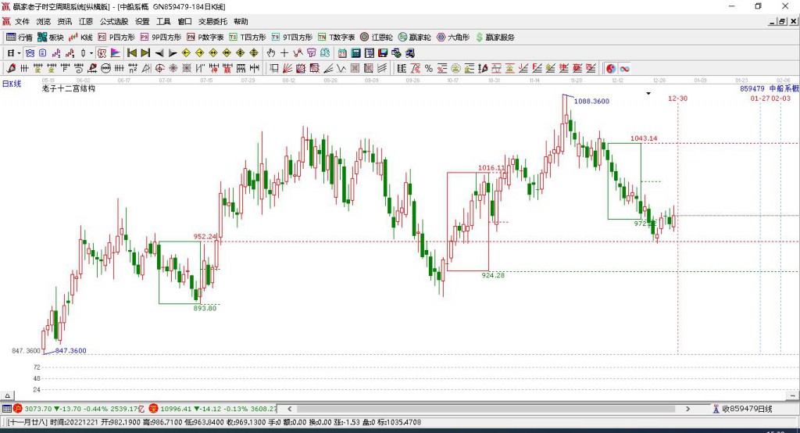This screenshot has width=800, height=433.
Task: Switch to the K线 candlestick chart
Action: (x=80, y=38)
